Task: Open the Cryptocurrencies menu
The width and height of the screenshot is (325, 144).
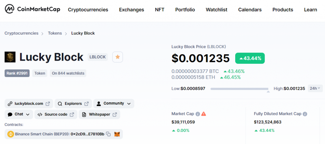Action: click(x=88, y=10)
